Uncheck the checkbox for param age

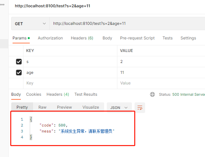click(x=19, y=73)
